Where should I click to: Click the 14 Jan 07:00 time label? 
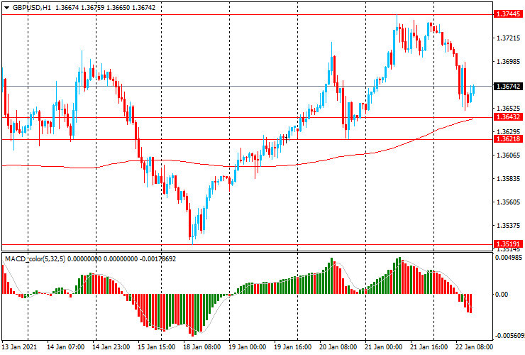pyautogui.click(x=65, y=347)
